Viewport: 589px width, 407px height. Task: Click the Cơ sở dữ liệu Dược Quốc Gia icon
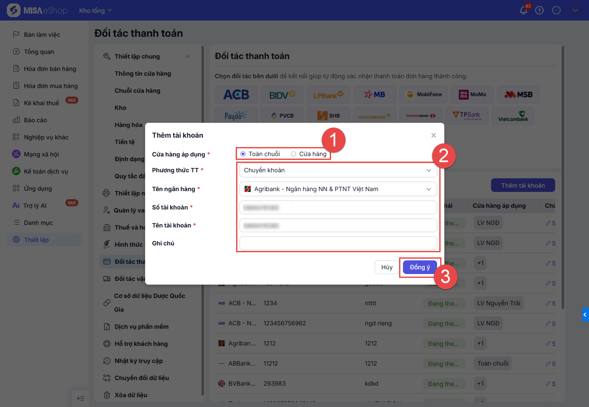tap(107, 303)
